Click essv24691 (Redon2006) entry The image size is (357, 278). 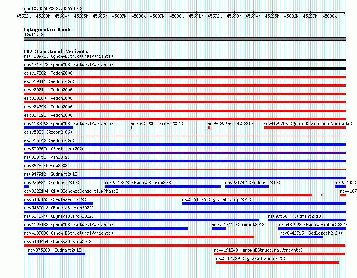(x=49, y=115)
